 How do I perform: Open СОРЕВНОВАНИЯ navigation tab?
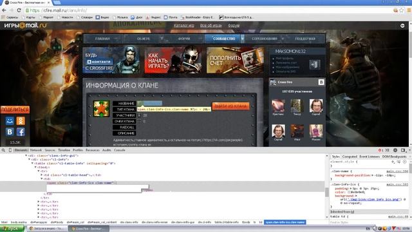(264, 39)
